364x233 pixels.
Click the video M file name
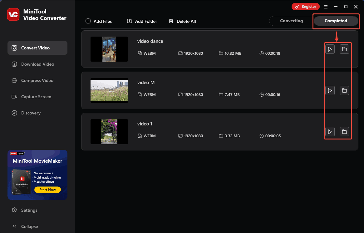pyautogui.click(x=146, y=83)
